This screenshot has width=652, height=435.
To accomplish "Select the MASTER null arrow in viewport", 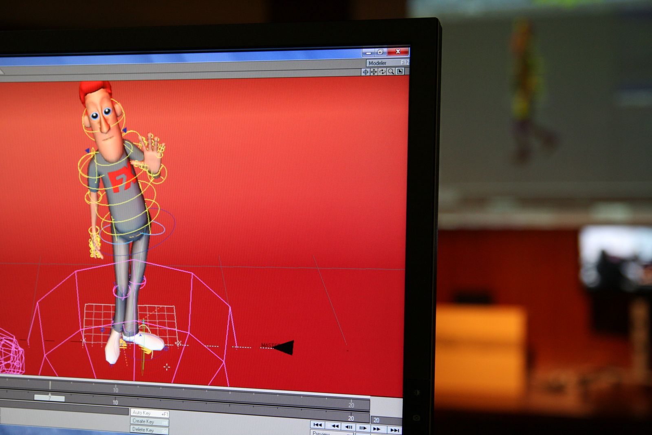I will 284,347.
